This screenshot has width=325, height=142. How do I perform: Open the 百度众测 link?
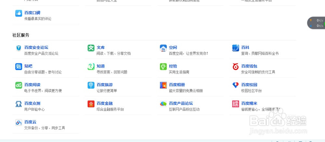[32, 103]
